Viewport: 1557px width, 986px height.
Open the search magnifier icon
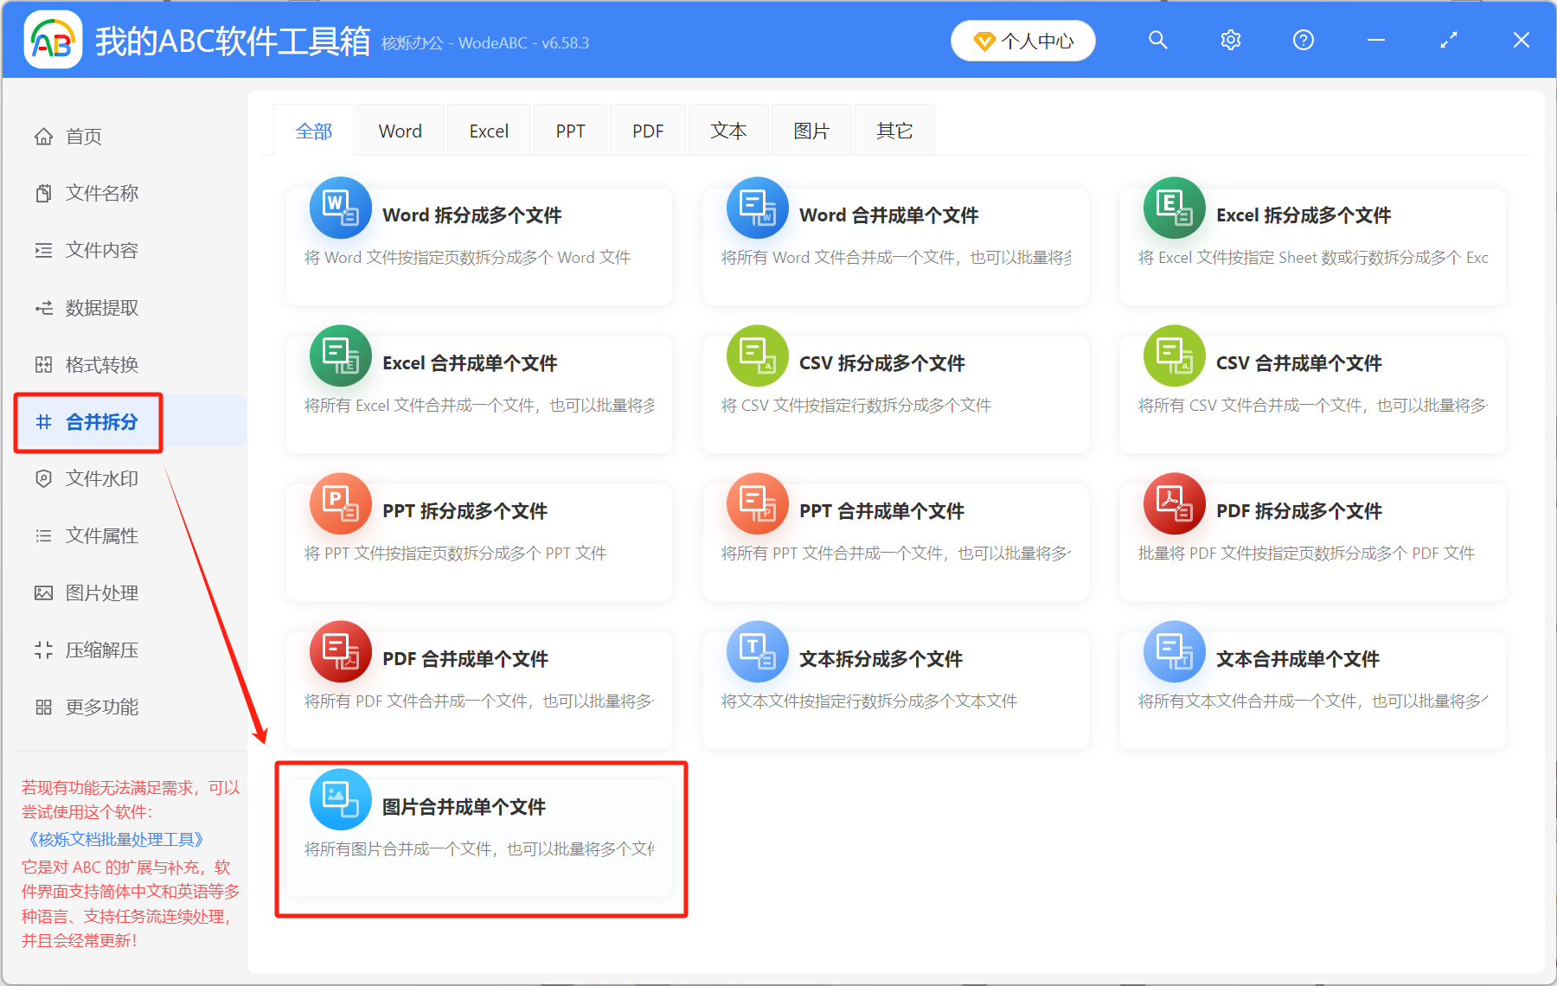tap(1157, 40)
